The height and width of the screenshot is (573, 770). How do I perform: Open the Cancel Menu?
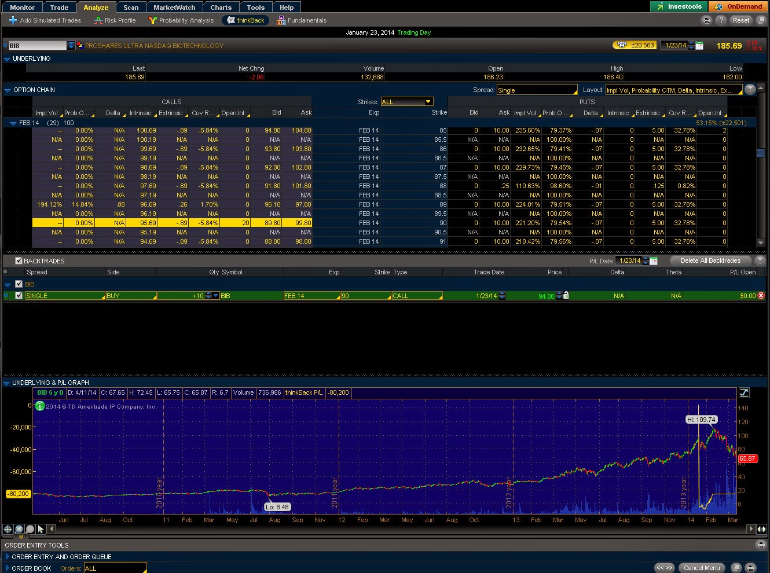(x=702, y=568)
